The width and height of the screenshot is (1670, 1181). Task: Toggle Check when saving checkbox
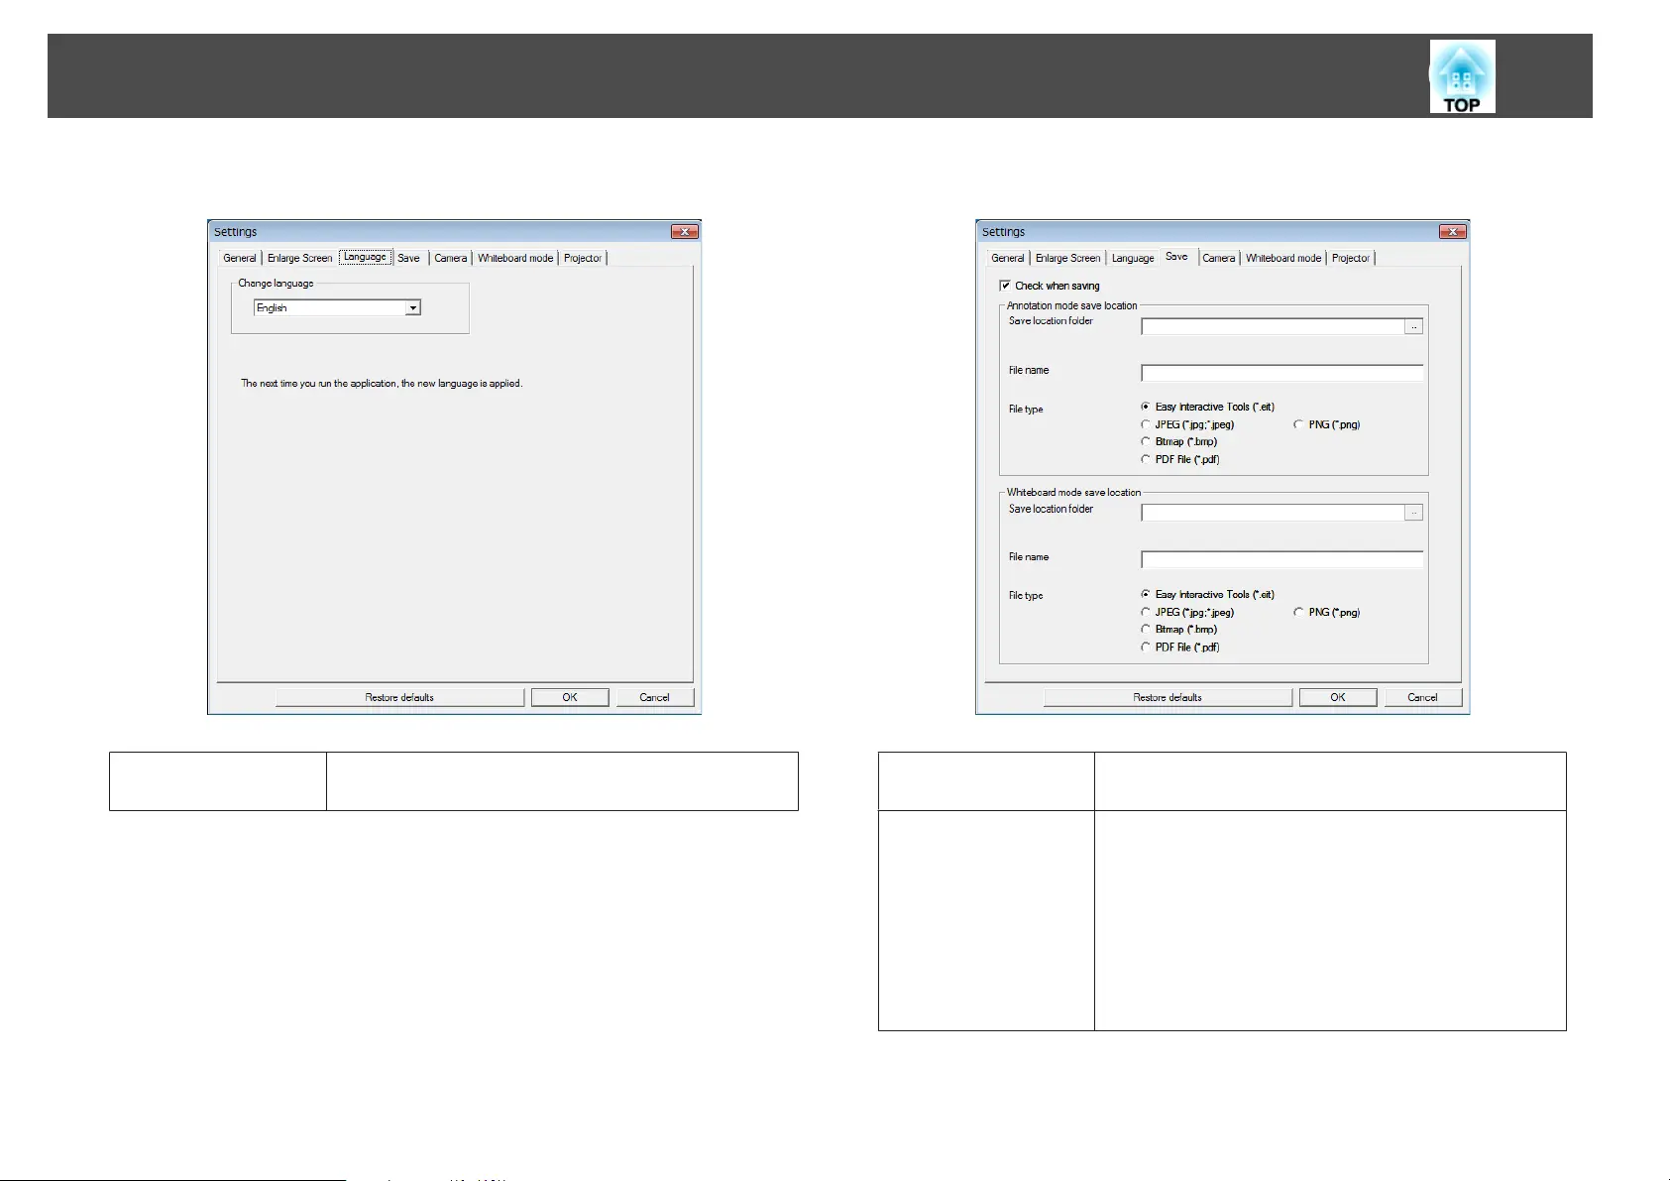tap(1005, 286)
